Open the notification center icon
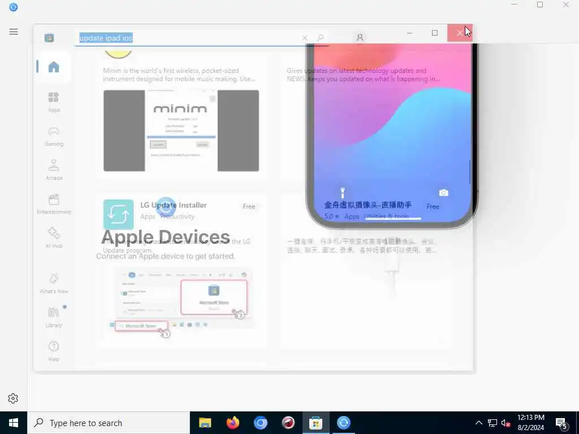579x434 pixels. point(561,423)
